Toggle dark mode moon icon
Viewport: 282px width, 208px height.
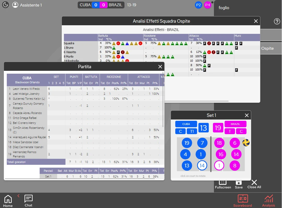[x=5, y=5]
